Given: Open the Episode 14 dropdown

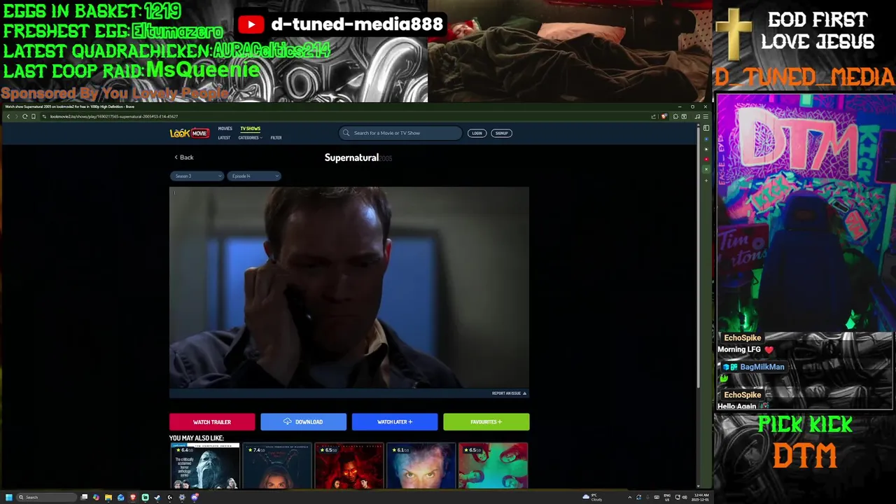Looking at the screenshot, I should click(x=253, y=176).
